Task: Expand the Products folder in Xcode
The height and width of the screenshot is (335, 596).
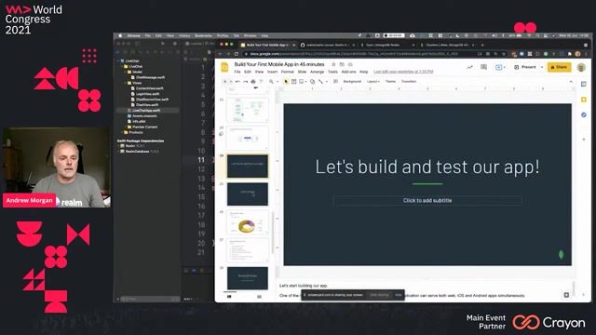Action: 122,132
